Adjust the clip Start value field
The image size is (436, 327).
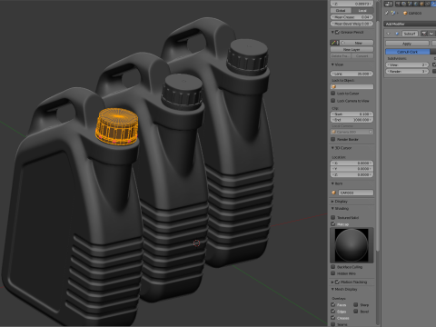pyautogui.click(x=352, y=114)
